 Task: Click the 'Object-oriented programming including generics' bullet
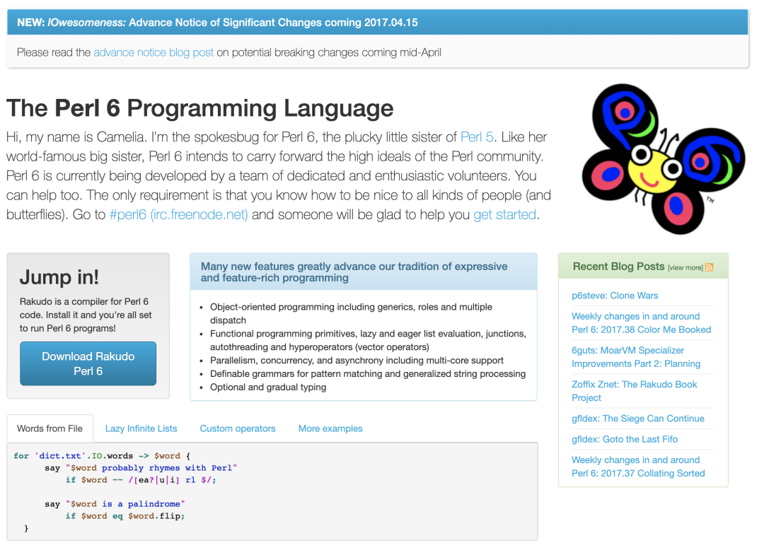tap(351, 314)
